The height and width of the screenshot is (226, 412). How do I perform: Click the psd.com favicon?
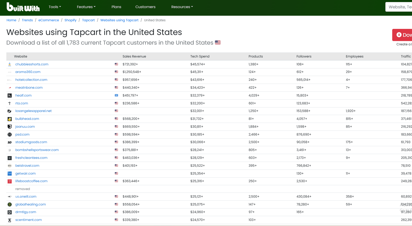click(10, 135)
